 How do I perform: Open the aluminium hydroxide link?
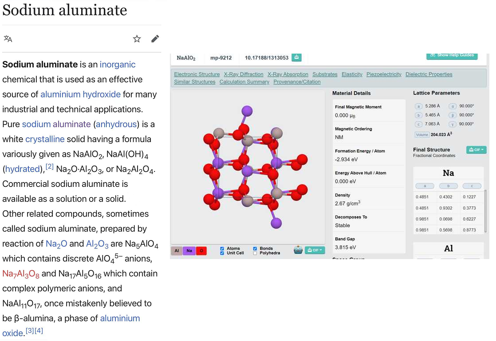[80, 94]
